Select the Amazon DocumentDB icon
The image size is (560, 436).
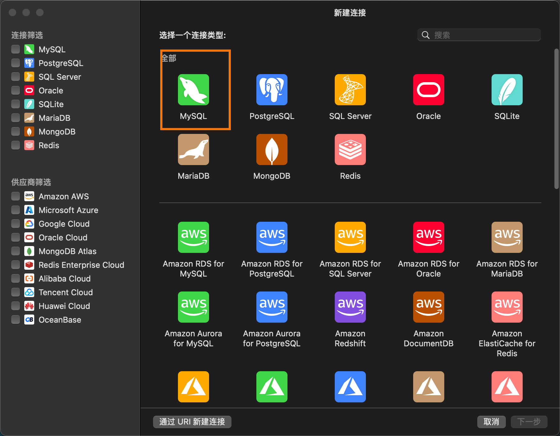[x=428, y=307]
